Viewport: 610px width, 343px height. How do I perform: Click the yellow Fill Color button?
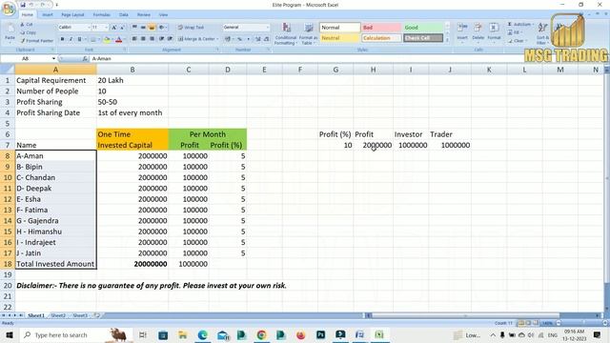(x=107, y=39)
